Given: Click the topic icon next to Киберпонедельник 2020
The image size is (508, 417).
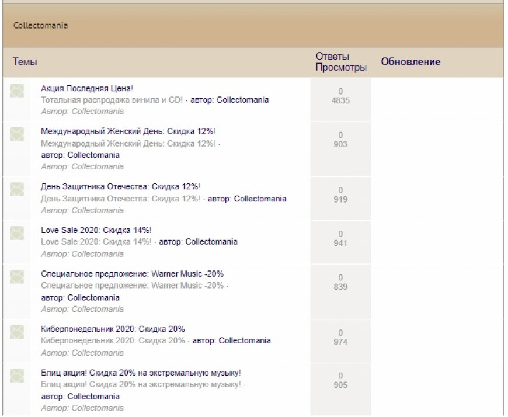Looking at the screenshot, I should (17, 331).
